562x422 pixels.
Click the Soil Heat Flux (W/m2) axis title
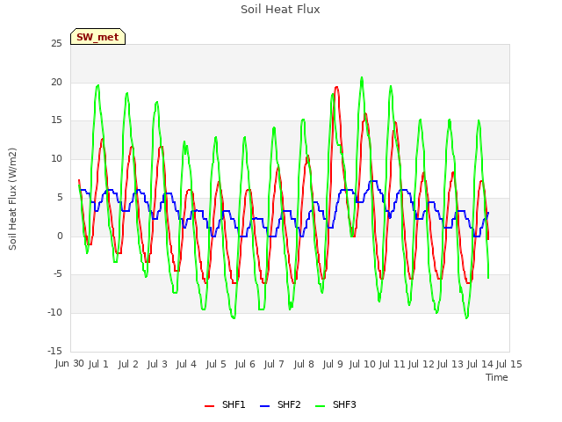pos(12,199)
